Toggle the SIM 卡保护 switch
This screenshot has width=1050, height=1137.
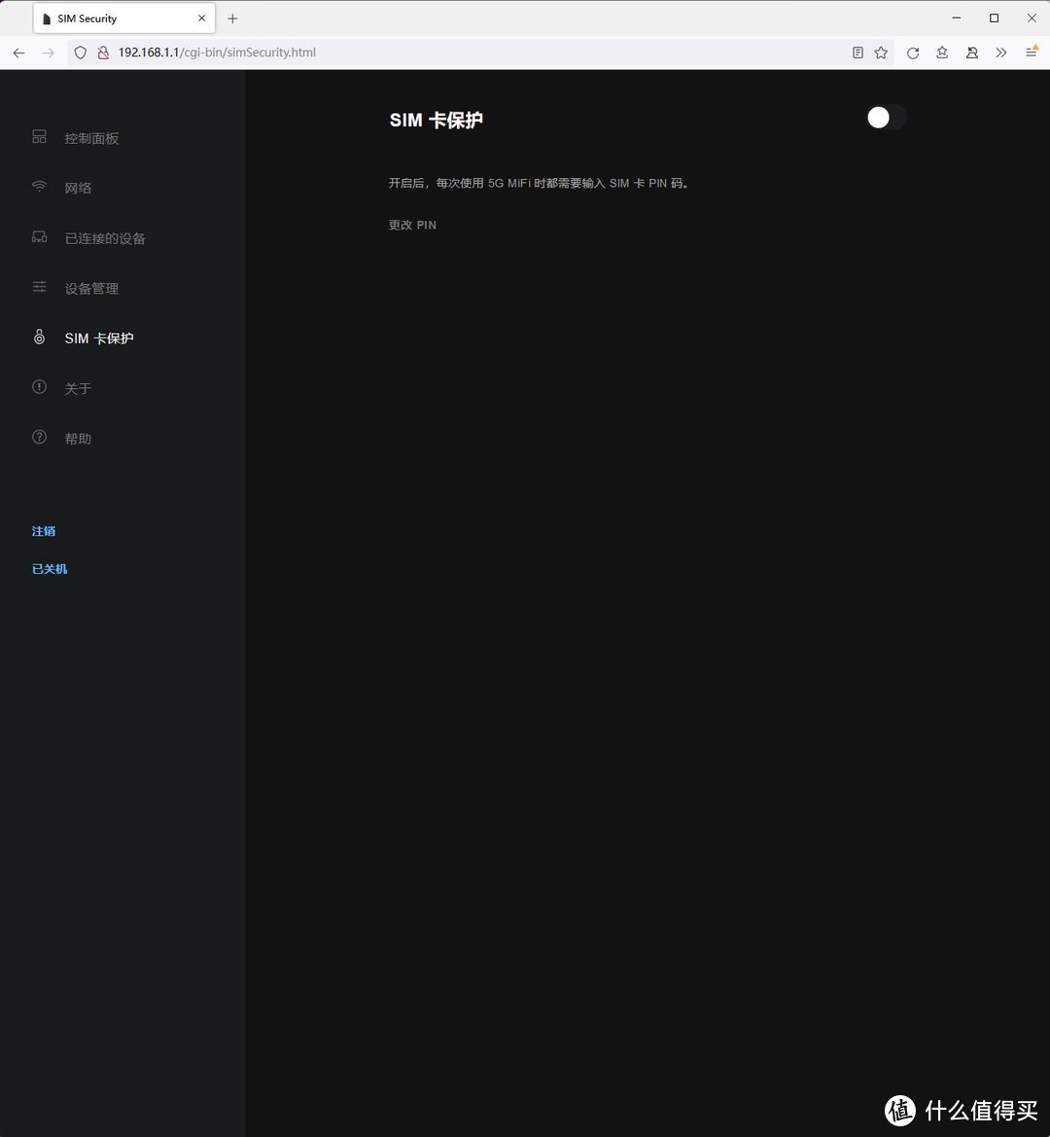tap(887, 118)
